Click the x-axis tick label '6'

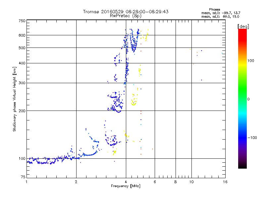tap(155, 182)
